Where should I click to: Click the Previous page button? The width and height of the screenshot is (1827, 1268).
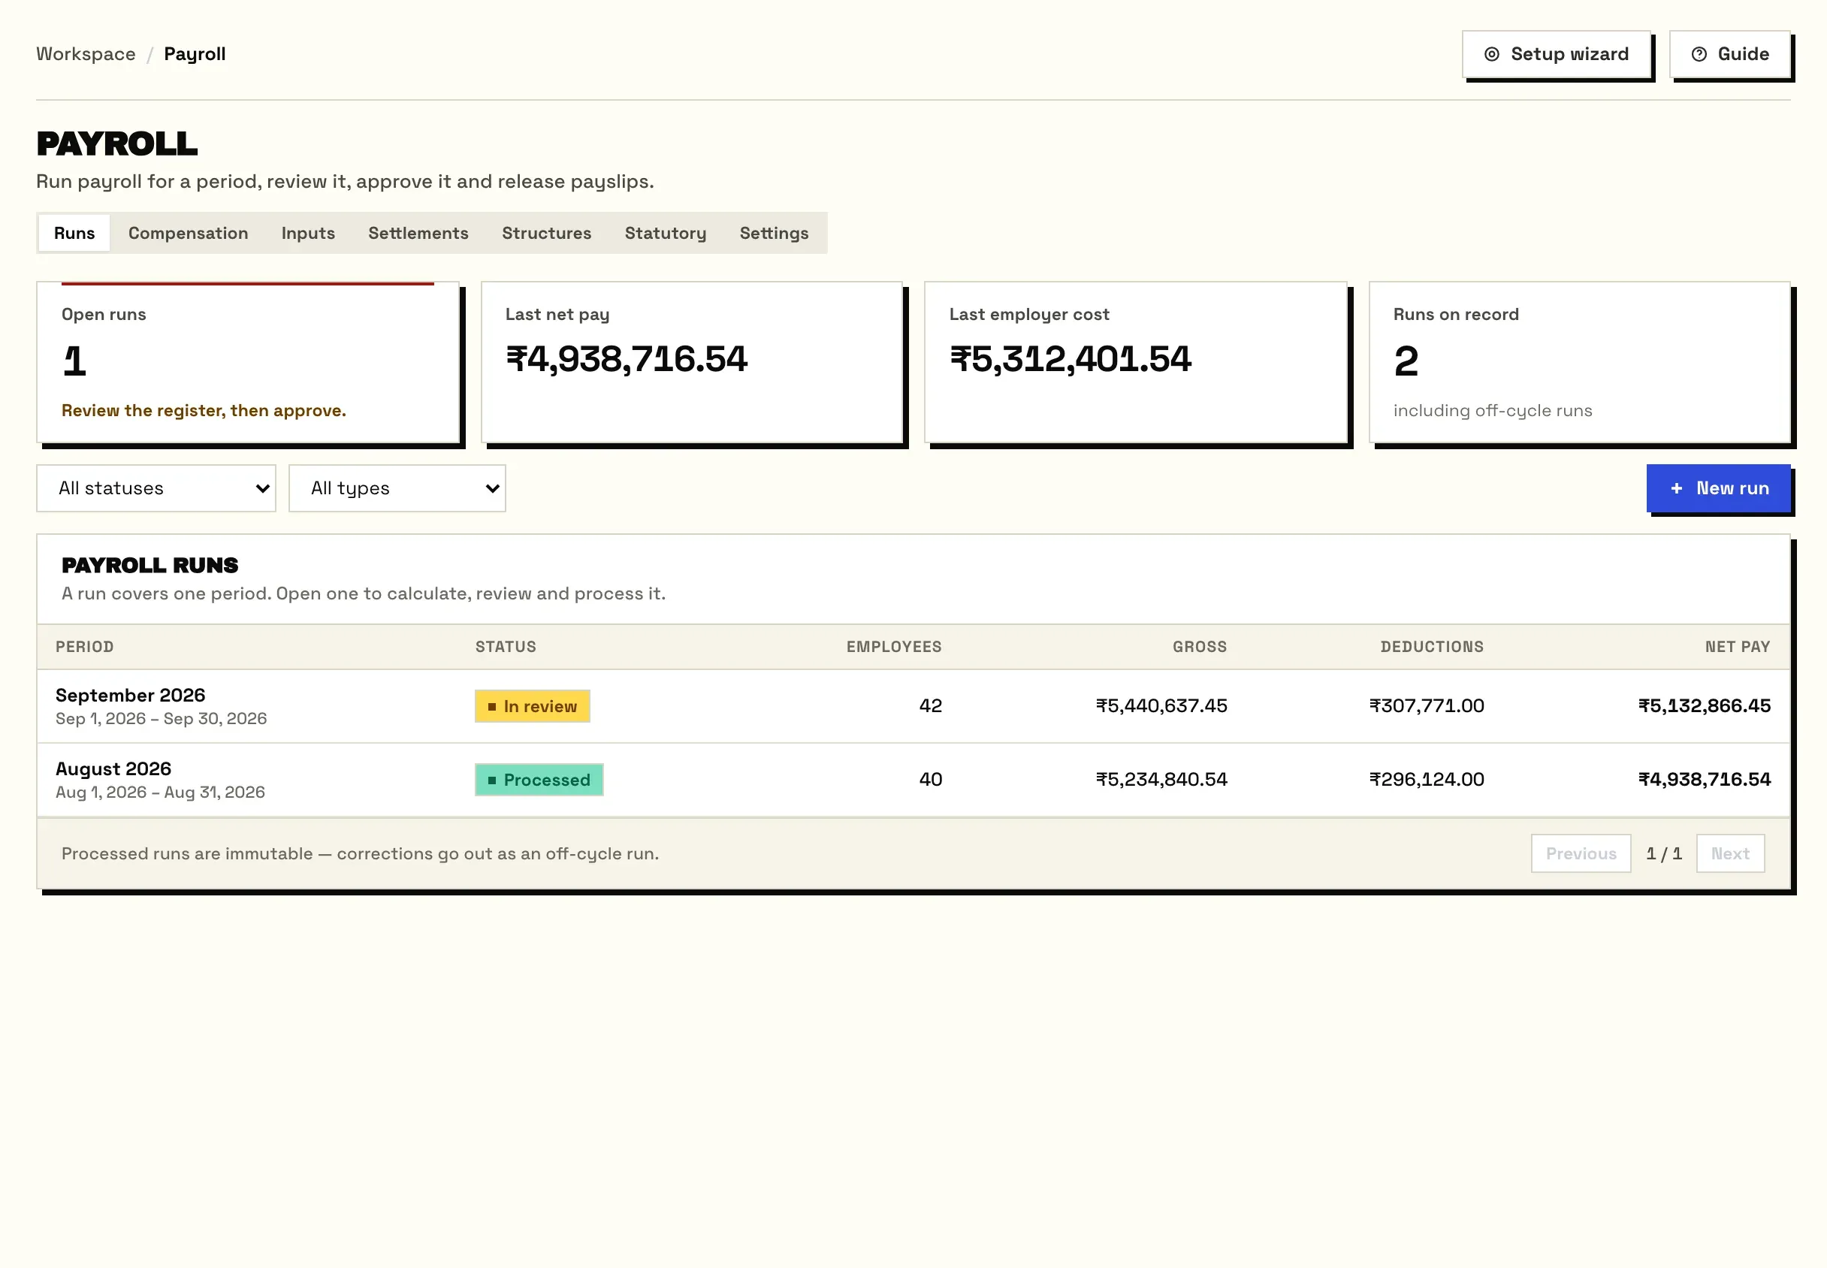[x=1581, y=854]
